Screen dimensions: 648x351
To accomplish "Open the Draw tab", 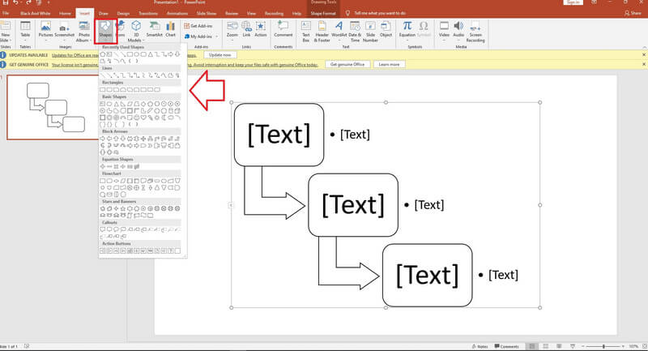I will [x=104, y=14].
